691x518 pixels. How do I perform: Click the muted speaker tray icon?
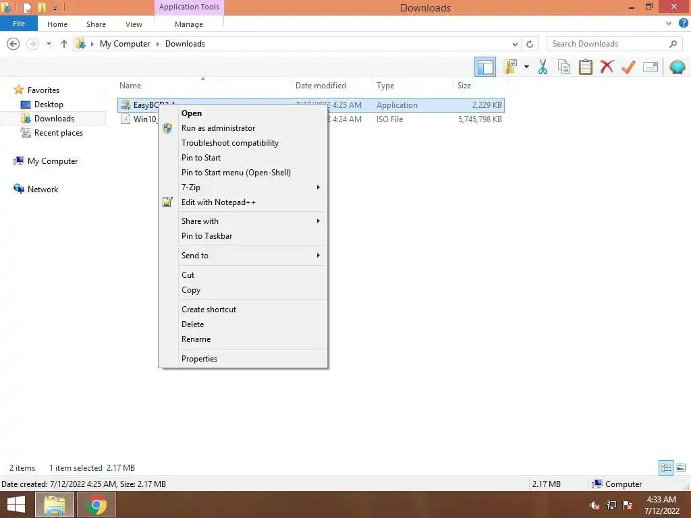(x=595, y=505)
